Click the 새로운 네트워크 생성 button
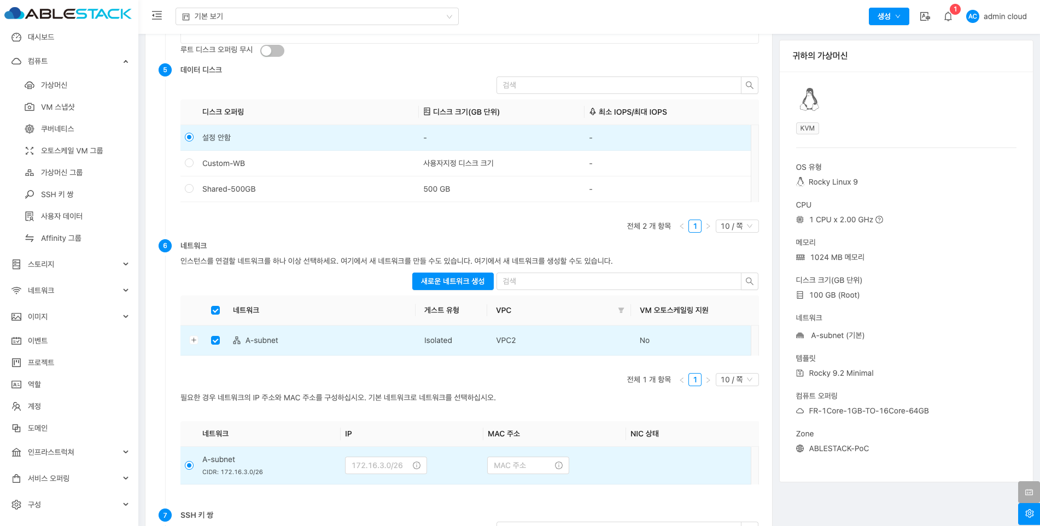This screenshot has width=1040, height=526. coord(453,281)
